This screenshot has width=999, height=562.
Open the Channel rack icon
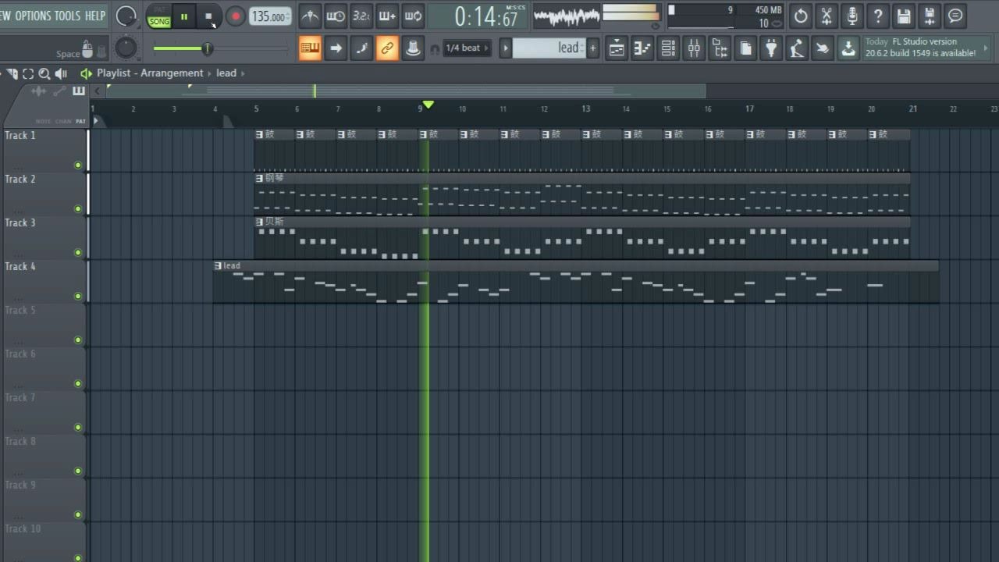(x=668, y=48)
